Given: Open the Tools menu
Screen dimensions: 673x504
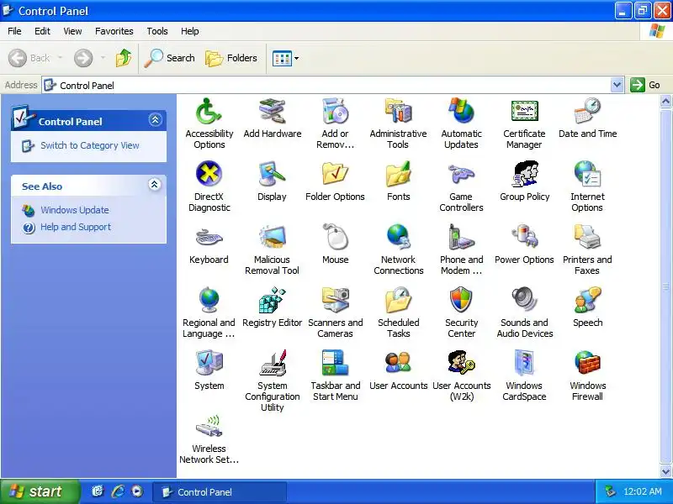Looking at the screenshot, I should click(x=157, y=31).
